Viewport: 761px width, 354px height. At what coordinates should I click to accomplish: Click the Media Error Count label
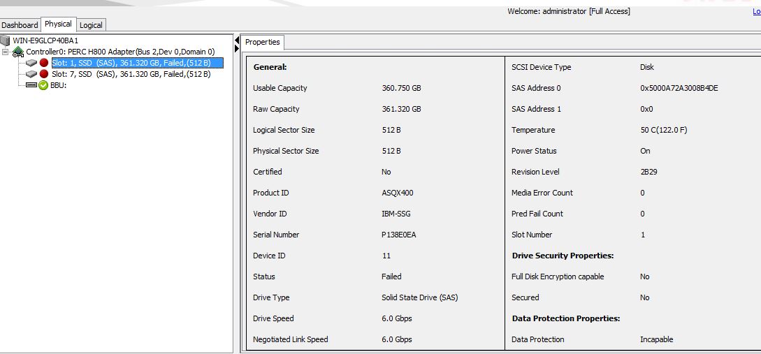tap(542, 193)
